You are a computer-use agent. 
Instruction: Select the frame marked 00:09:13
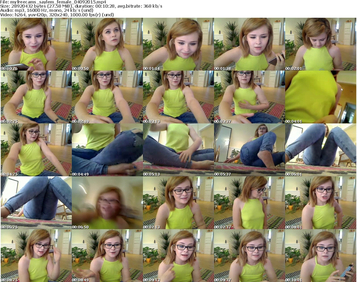(178, 256)
